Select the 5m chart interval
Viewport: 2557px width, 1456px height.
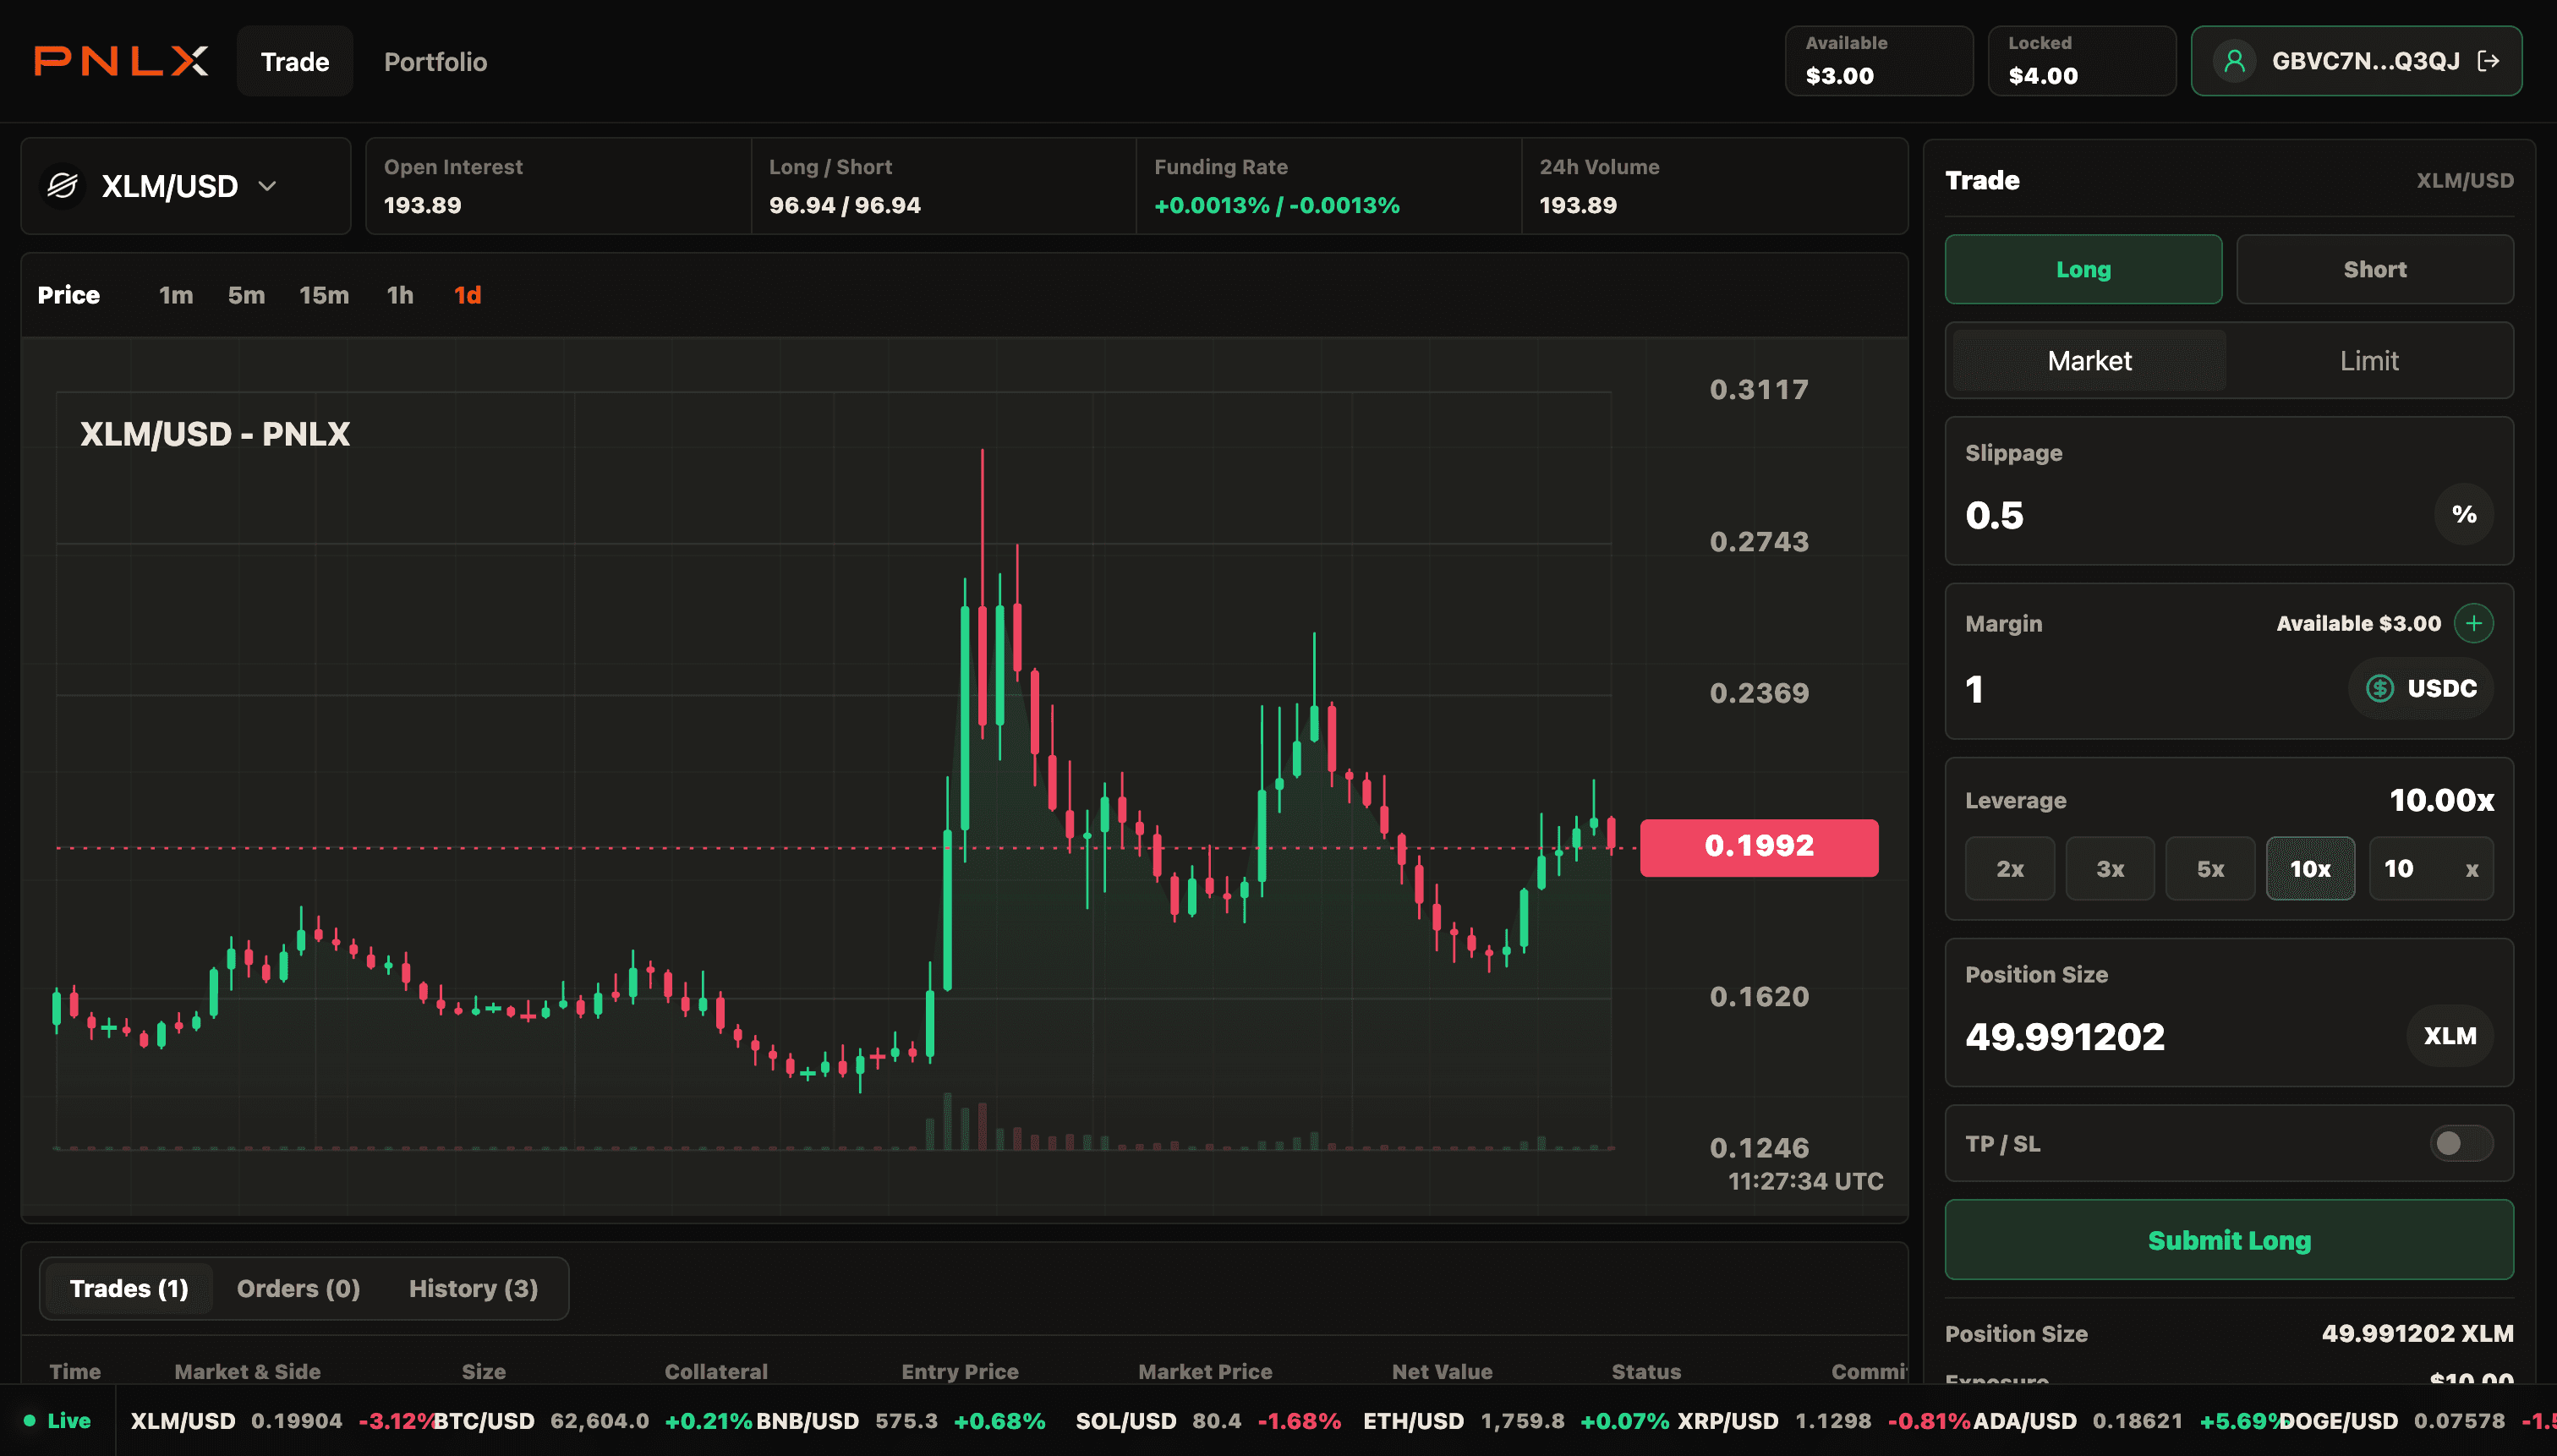[x=246, y=295]
